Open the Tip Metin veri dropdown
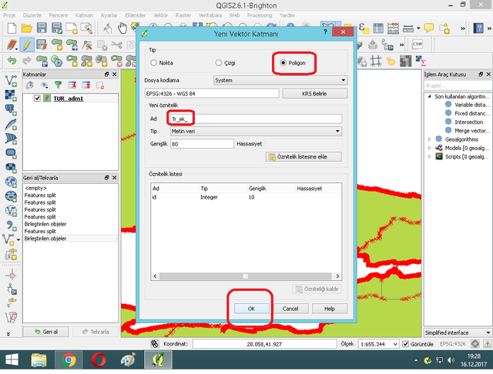 [256, 132]
